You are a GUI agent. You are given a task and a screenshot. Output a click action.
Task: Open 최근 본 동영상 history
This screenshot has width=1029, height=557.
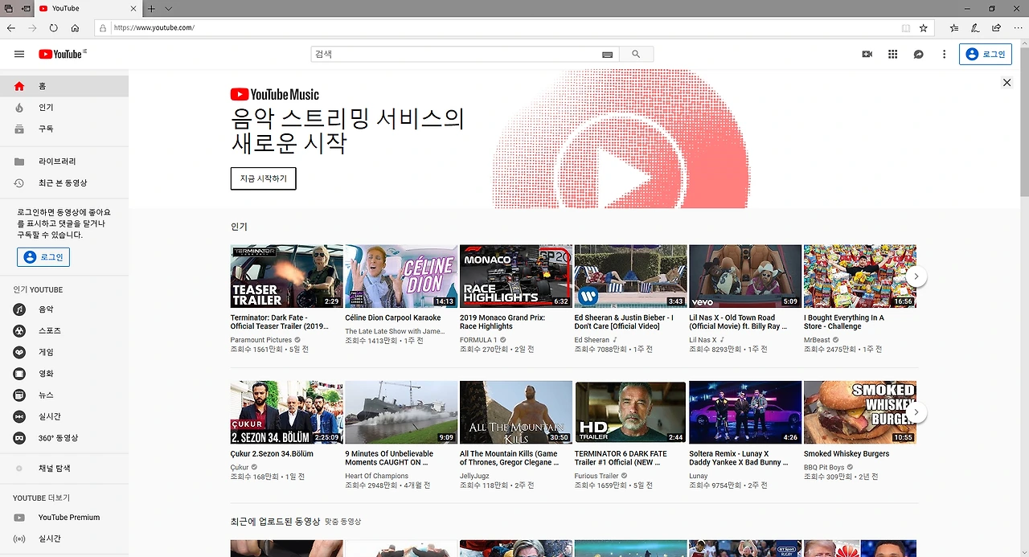coord(64,183)
